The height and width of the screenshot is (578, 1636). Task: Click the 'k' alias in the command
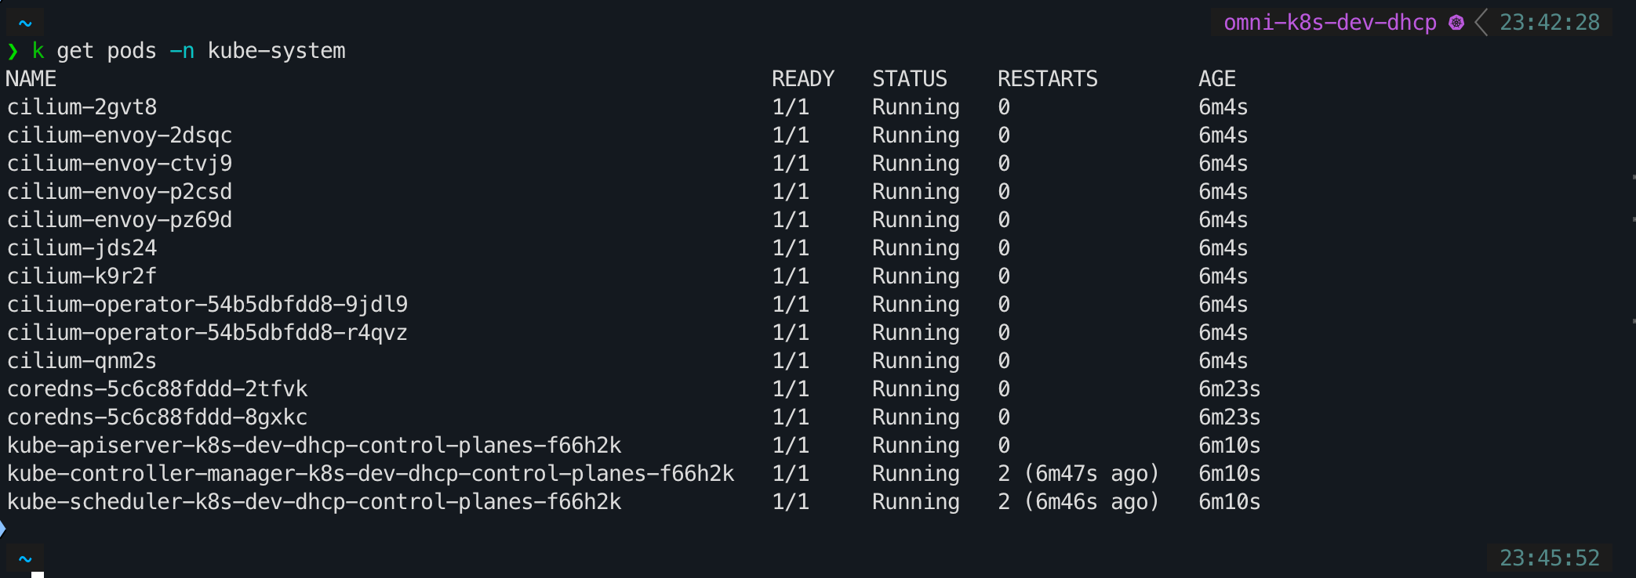38,51
